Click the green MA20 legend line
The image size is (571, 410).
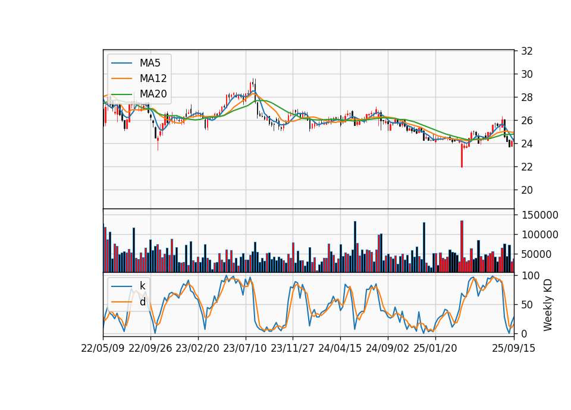[121, 94]
